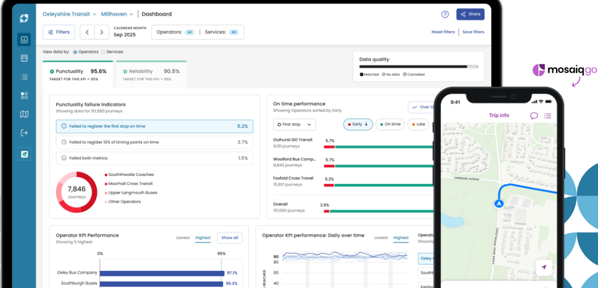
Task: Open the green boxed icon in sidebar
Action: 24,154
